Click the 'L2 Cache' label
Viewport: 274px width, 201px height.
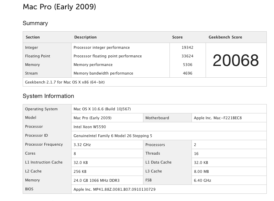33,171
